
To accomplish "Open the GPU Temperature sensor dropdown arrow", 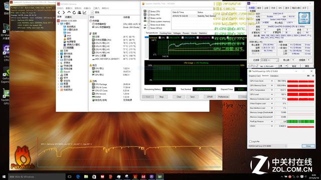I will [x=272, y=90].
